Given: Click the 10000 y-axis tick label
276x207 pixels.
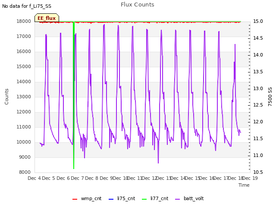Looking at the screenshot, I should 24,142.
